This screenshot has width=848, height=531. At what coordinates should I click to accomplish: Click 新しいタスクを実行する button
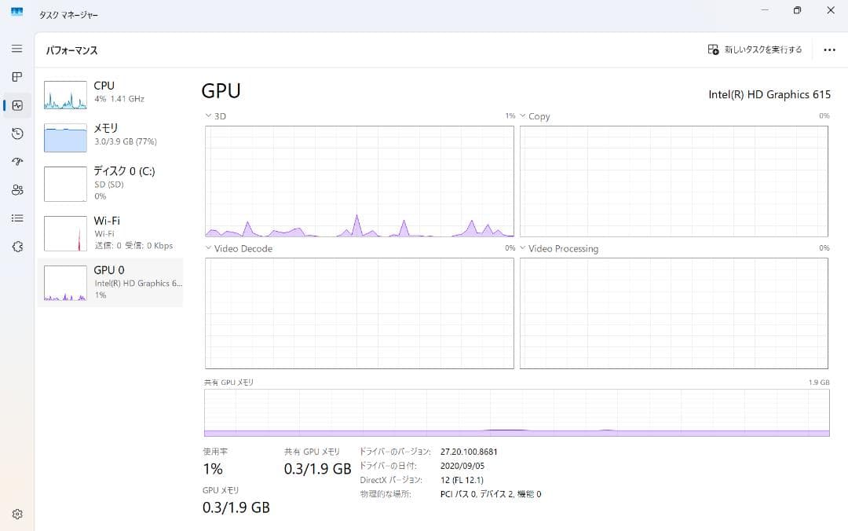point(755,49)
